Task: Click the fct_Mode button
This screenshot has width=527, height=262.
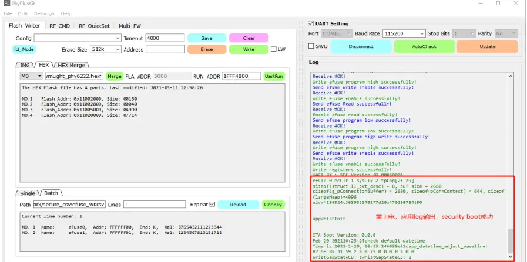Action: [x=24, y=49]
